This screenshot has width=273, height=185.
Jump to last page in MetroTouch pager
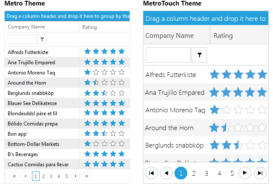[260, 173]
